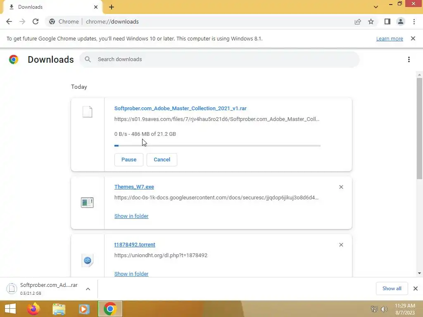Close the bottom download shelf
The width and height of the screenshot is (423, 317).
(416, 289)
